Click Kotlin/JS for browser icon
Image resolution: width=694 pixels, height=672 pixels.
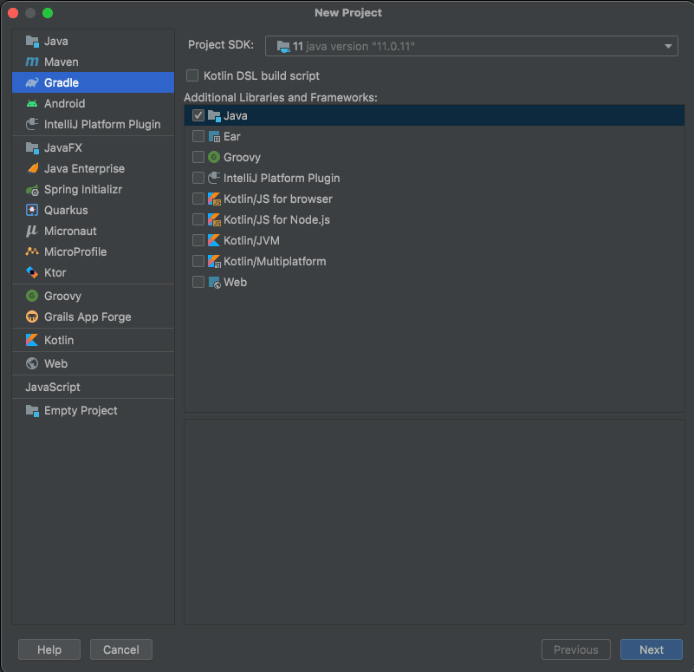click(214, 199)
